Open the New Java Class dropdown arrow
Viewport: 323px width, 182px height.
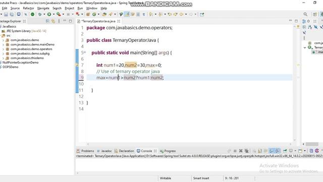pyautogui.click(x=98, y=14)
